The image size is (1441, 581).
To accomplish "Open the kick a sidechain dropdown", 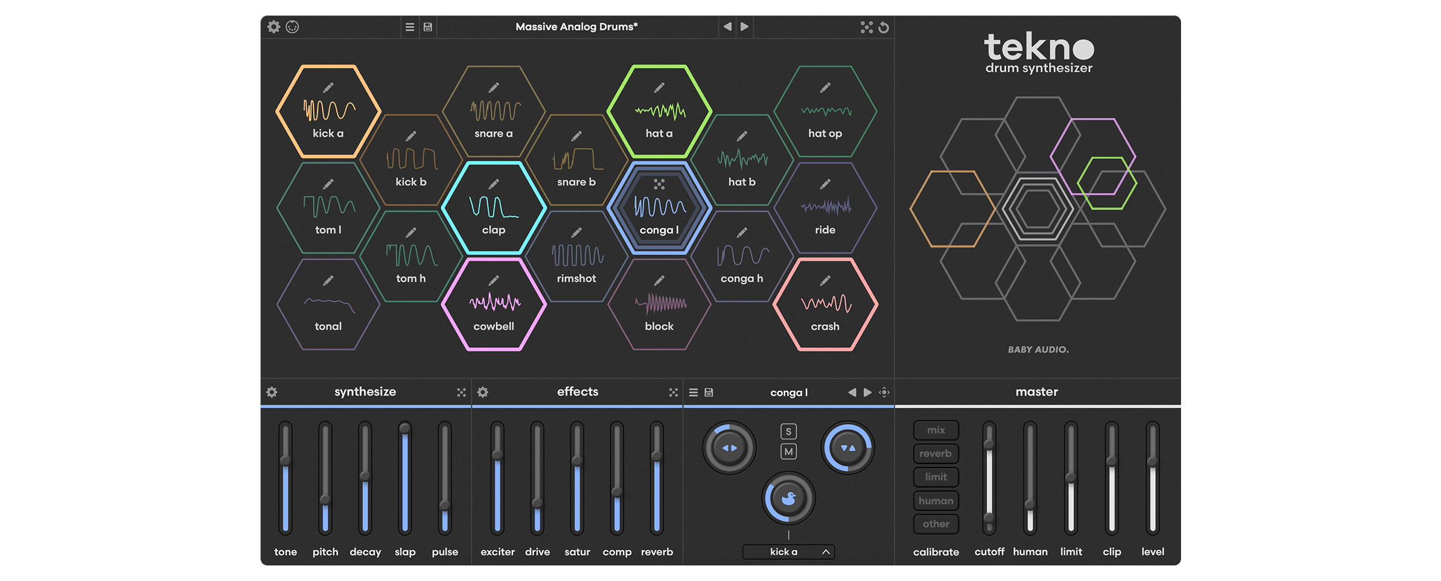I will coord(788,552).
